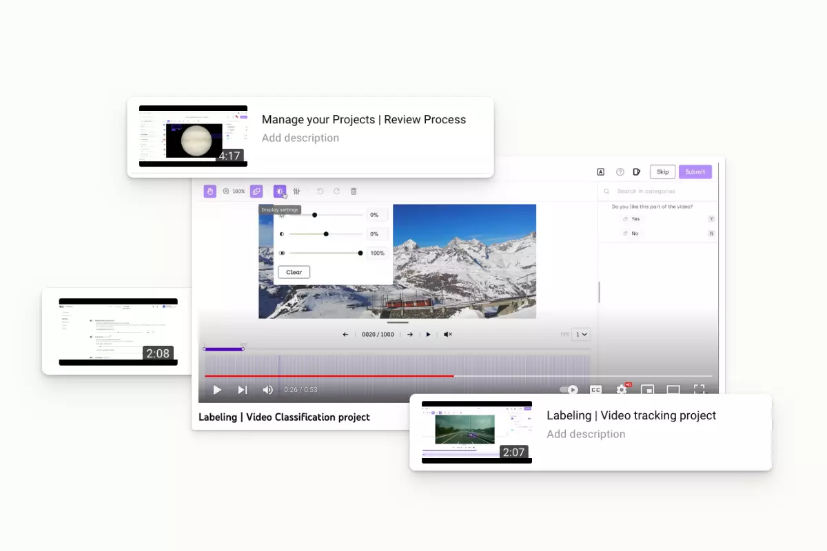Screen dimensions: 827x551
Task: Open the adjustment sliders filter icon
Action: pyautogui.click(x=296, y=191)
